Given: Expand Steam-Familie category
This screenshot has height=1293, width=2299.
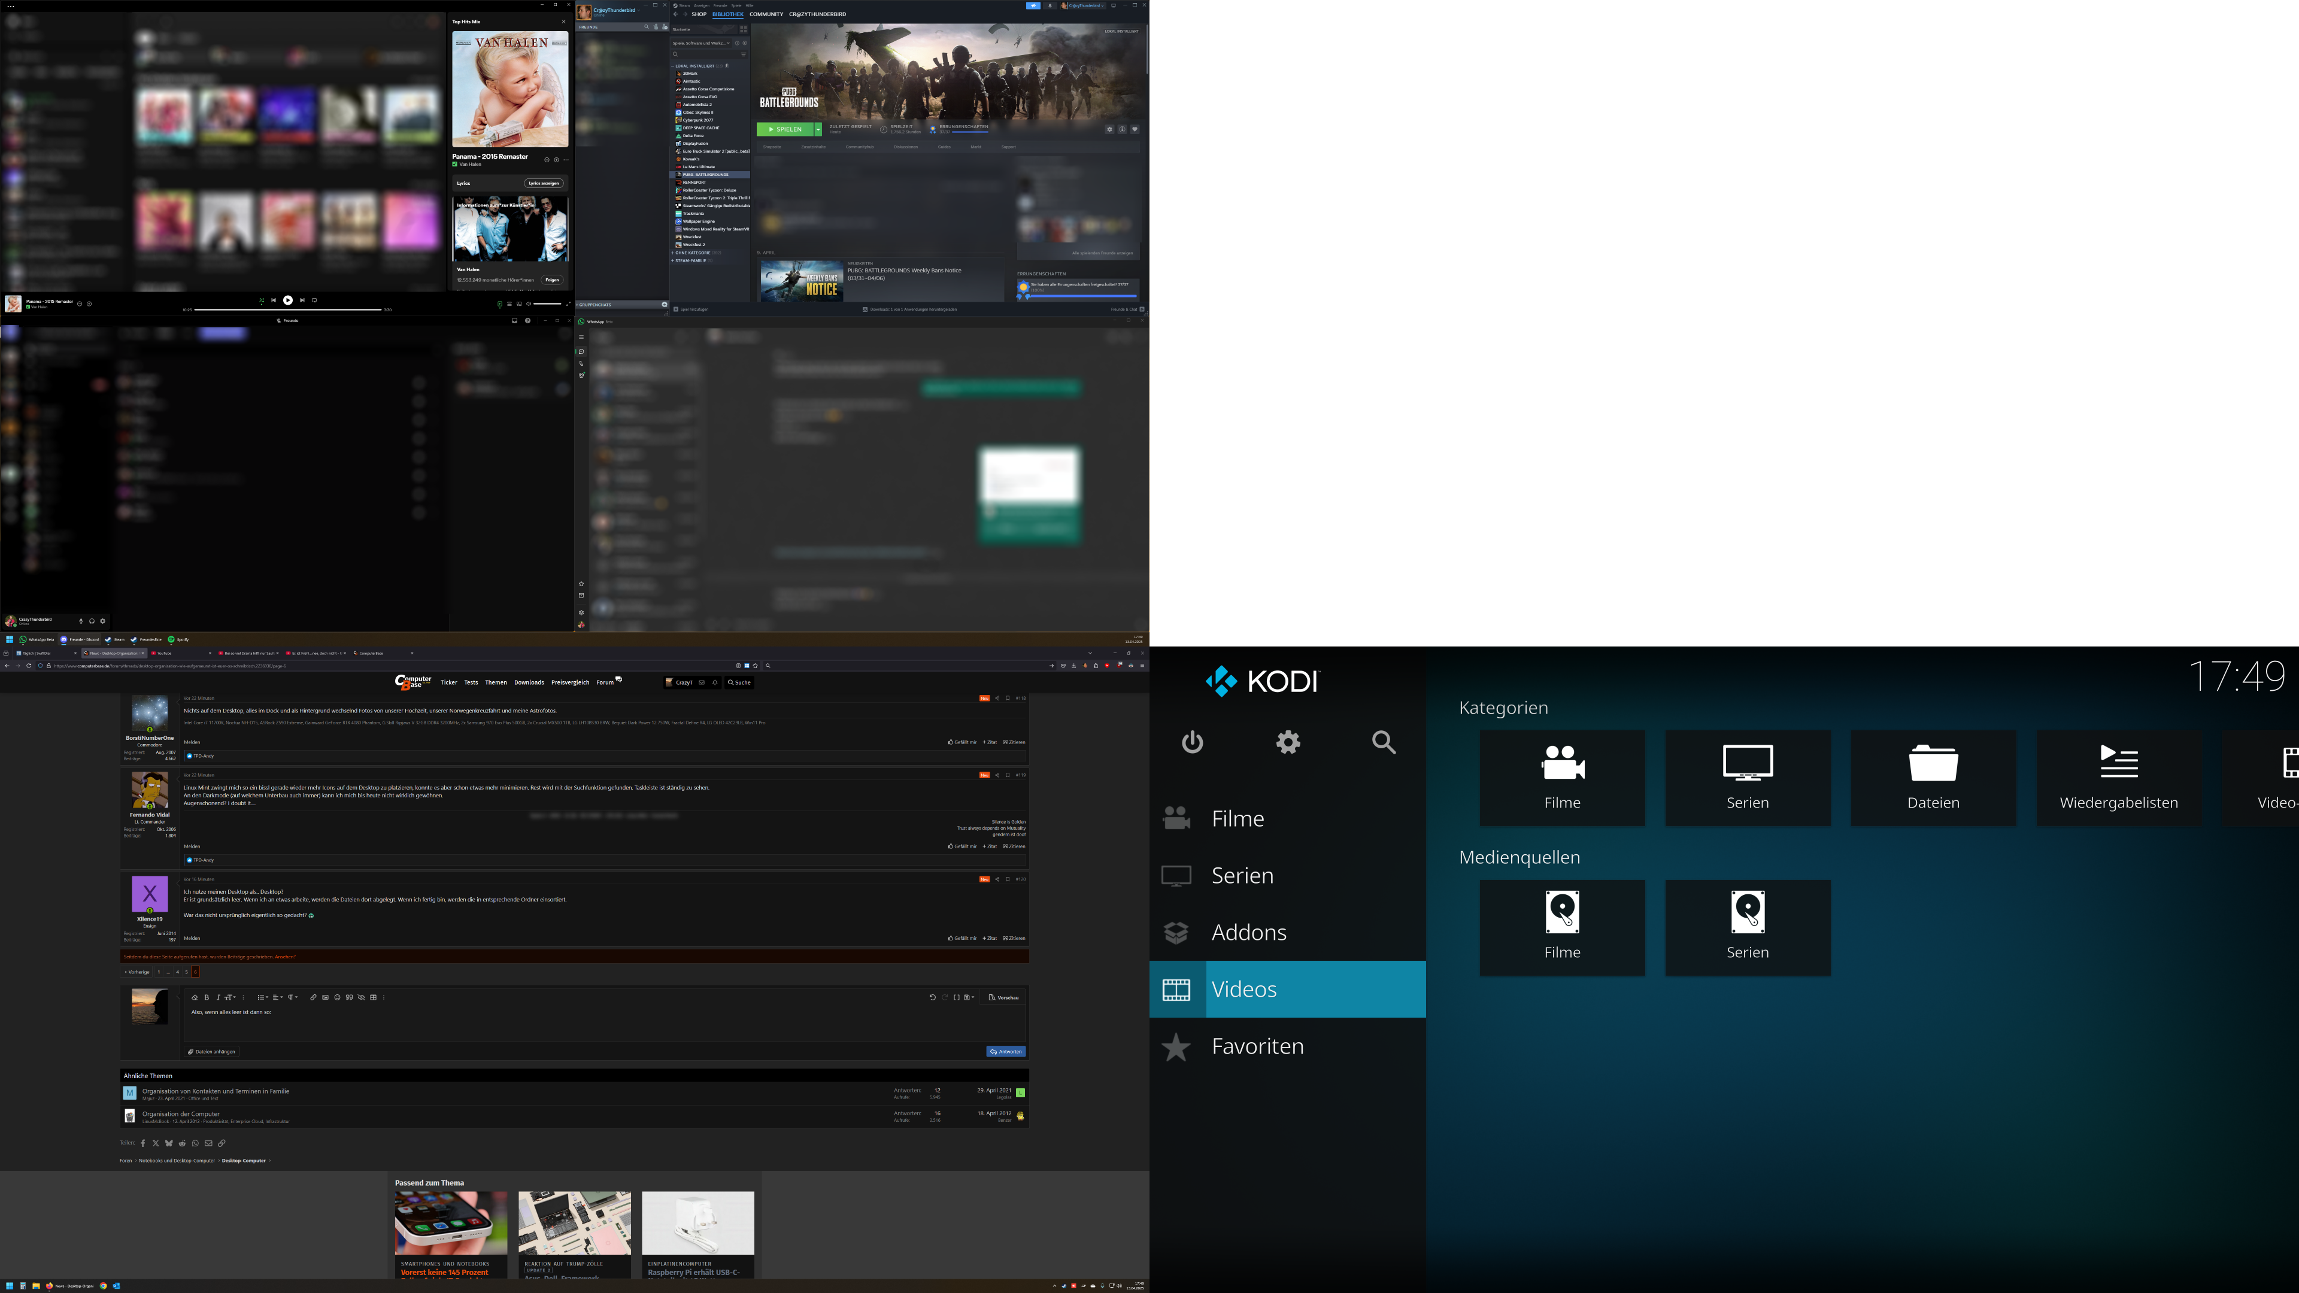Looking at the screenshot, I should coord(673,260).
